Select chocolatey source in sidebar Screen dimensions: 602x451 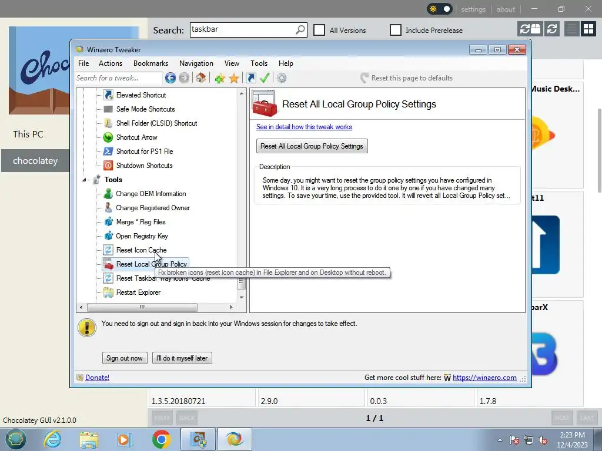click(x=35, y=161)
